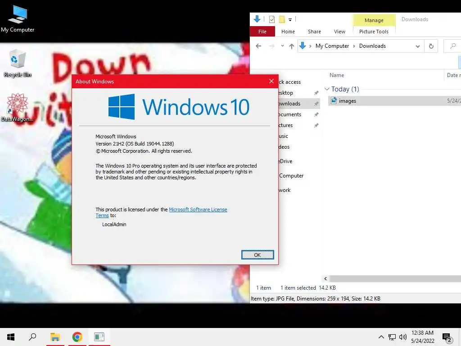Launch Google Chrome from the taskbar

point(77,337)
